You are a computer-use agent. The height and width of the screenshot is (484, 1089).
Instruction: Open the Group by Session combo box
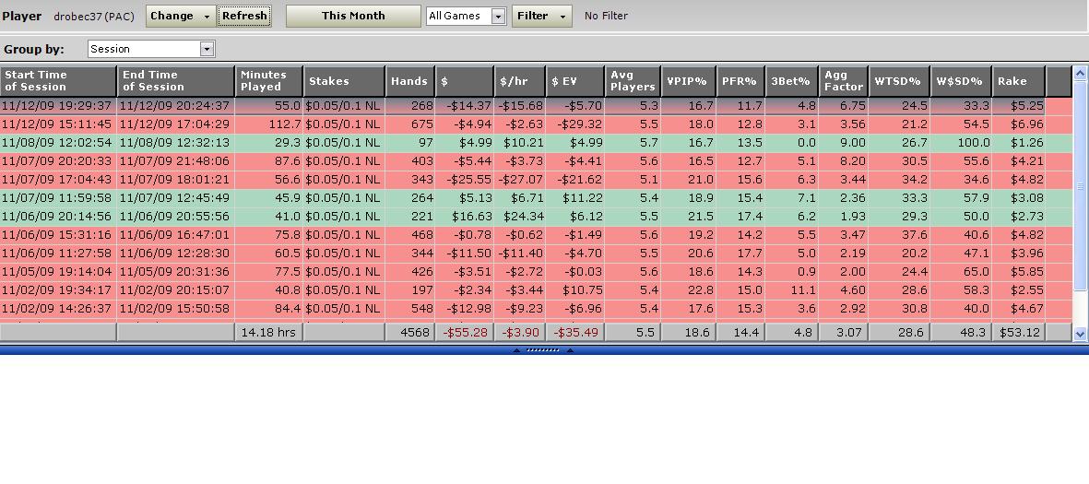coord(151,49)
